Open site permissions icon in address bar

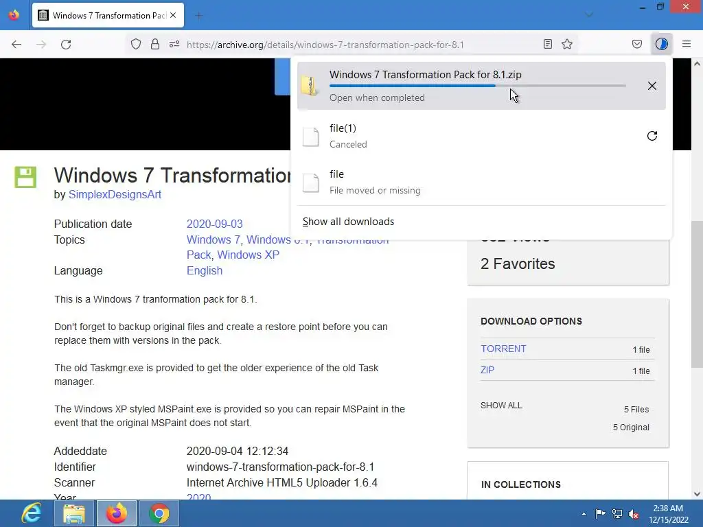pos(174,45)
